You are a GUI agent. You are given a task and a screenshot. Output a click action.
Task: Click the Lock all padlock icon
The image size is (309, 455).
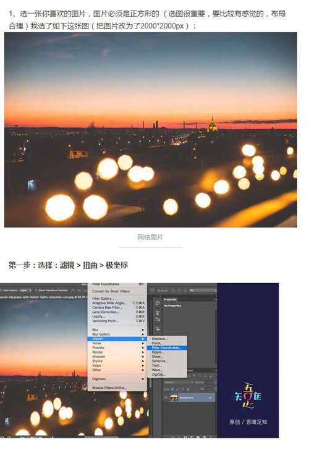click(x=188, y=389)
